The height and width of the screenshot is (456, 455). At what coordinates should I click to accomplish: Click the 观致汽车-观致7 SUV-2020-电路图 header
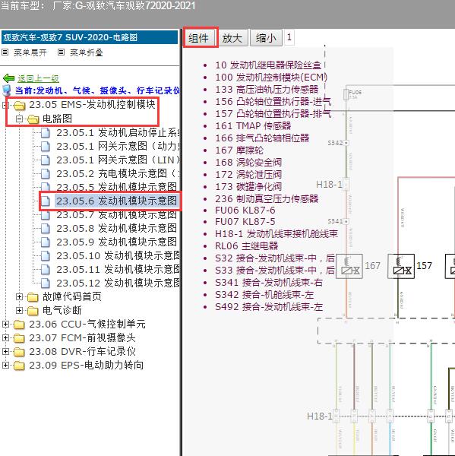click(90, 37)
